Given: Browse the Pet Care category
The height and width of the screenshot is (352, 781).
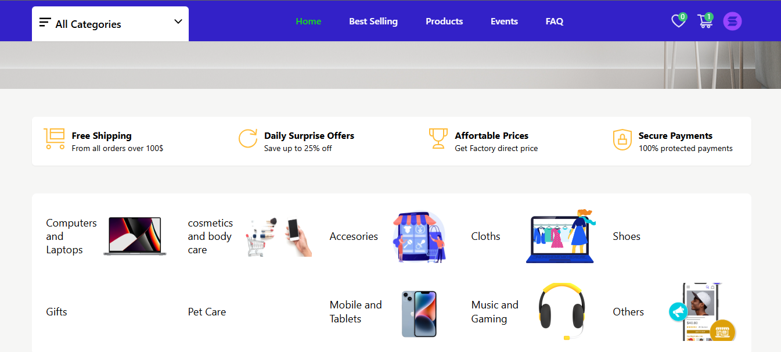Looking at the screenshot, I should pyautogui.click(x=207, y=312).
